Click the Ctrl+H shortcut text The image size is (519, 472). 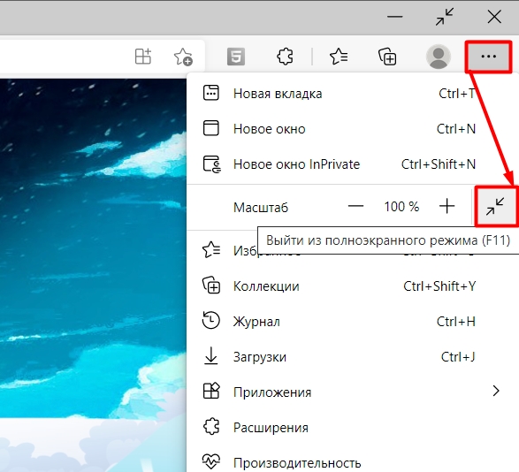[x=456, y=322]
